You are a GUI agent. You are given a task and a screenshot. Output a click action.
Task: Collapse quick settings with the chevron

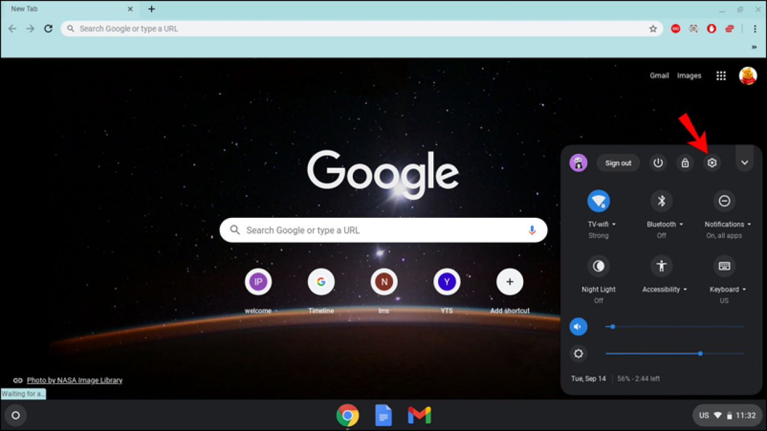point(744,162)
